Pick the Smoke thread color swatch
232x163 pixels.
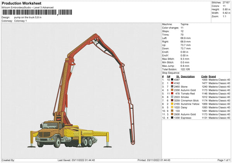[172, 97]
